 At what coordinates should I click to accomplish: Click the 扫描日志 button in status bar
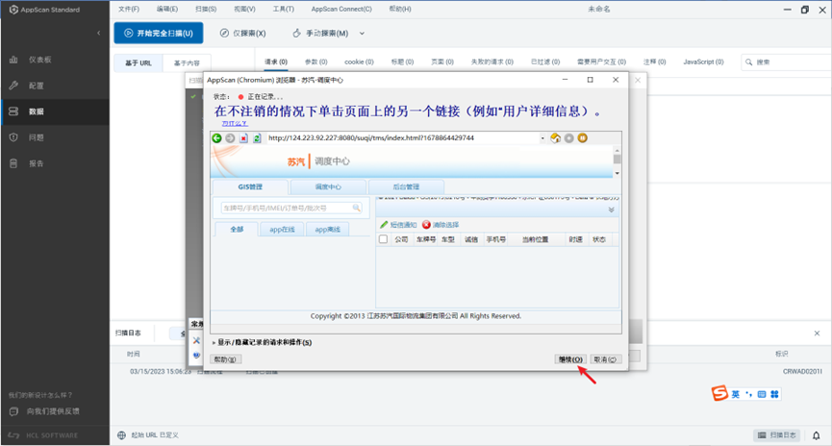(x=777, y=434)
